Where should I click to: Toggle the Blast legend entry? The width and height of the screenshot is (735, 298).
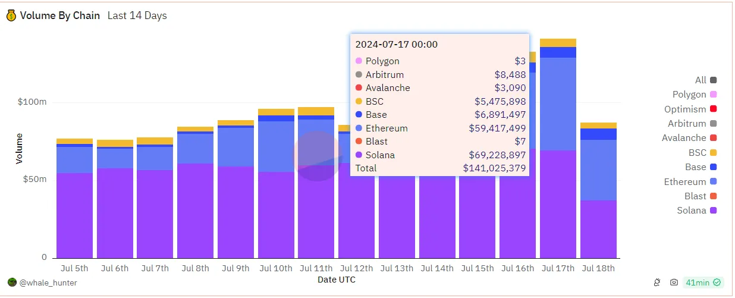(701, 196)
